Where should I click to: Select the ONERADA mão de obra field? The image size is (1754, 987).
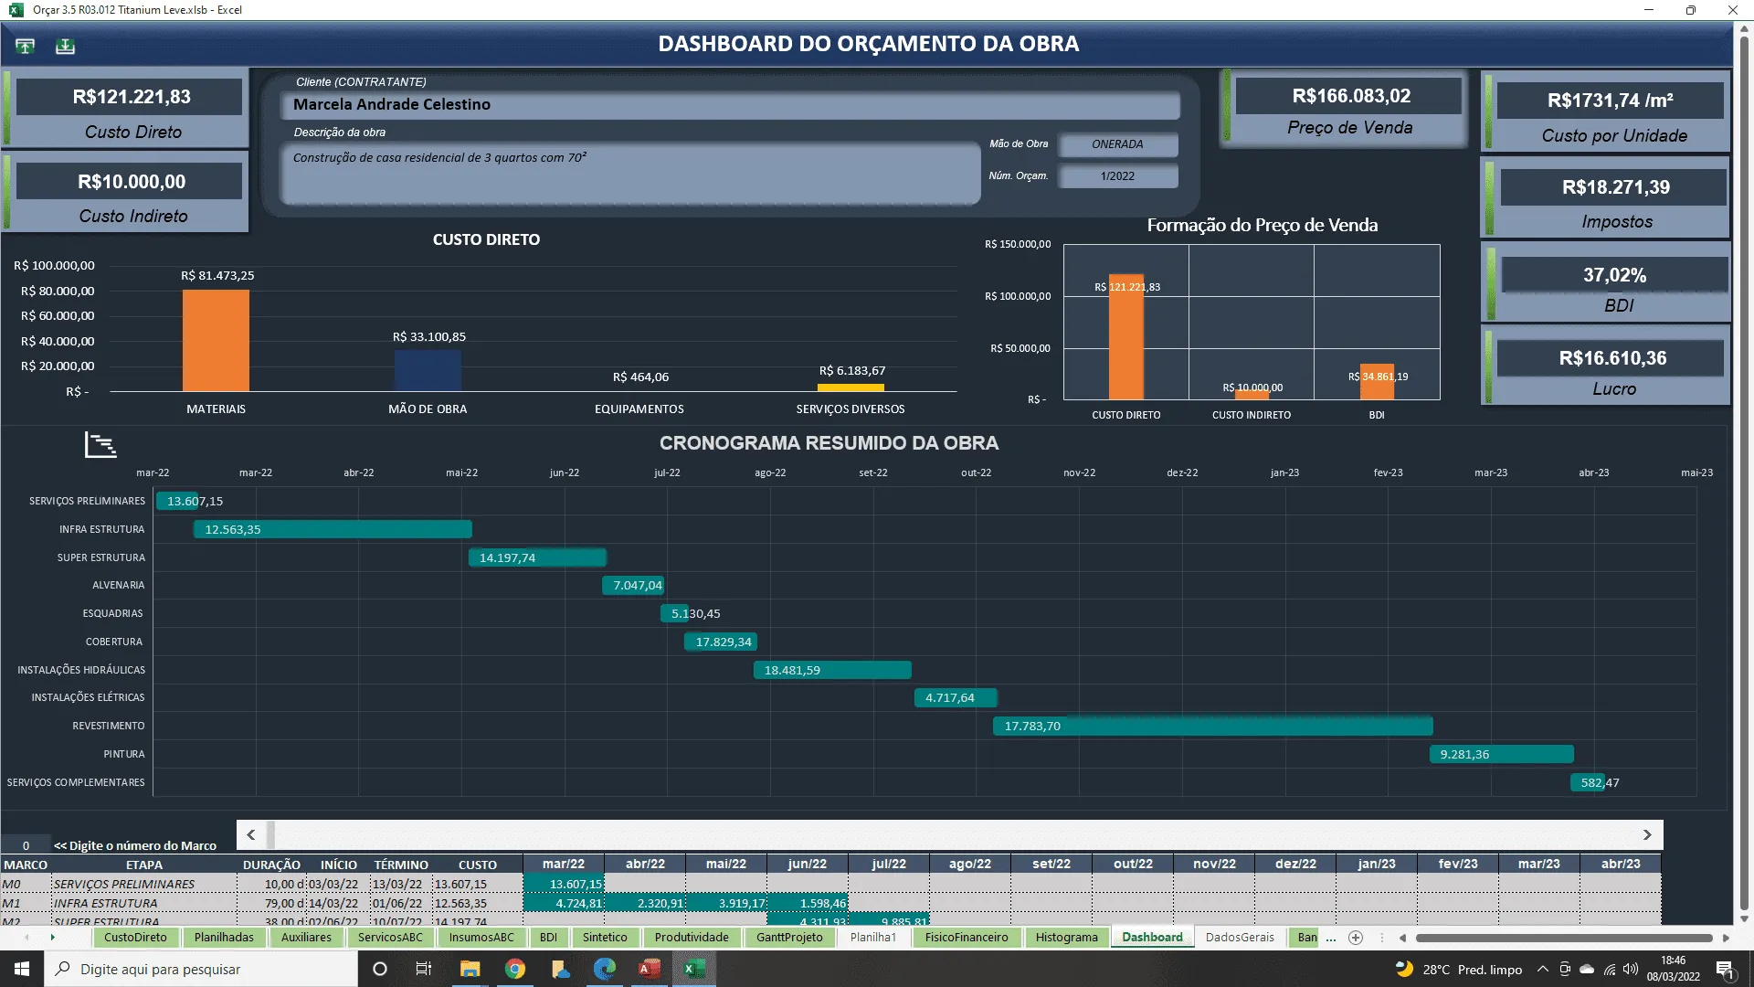[1117, 144]
